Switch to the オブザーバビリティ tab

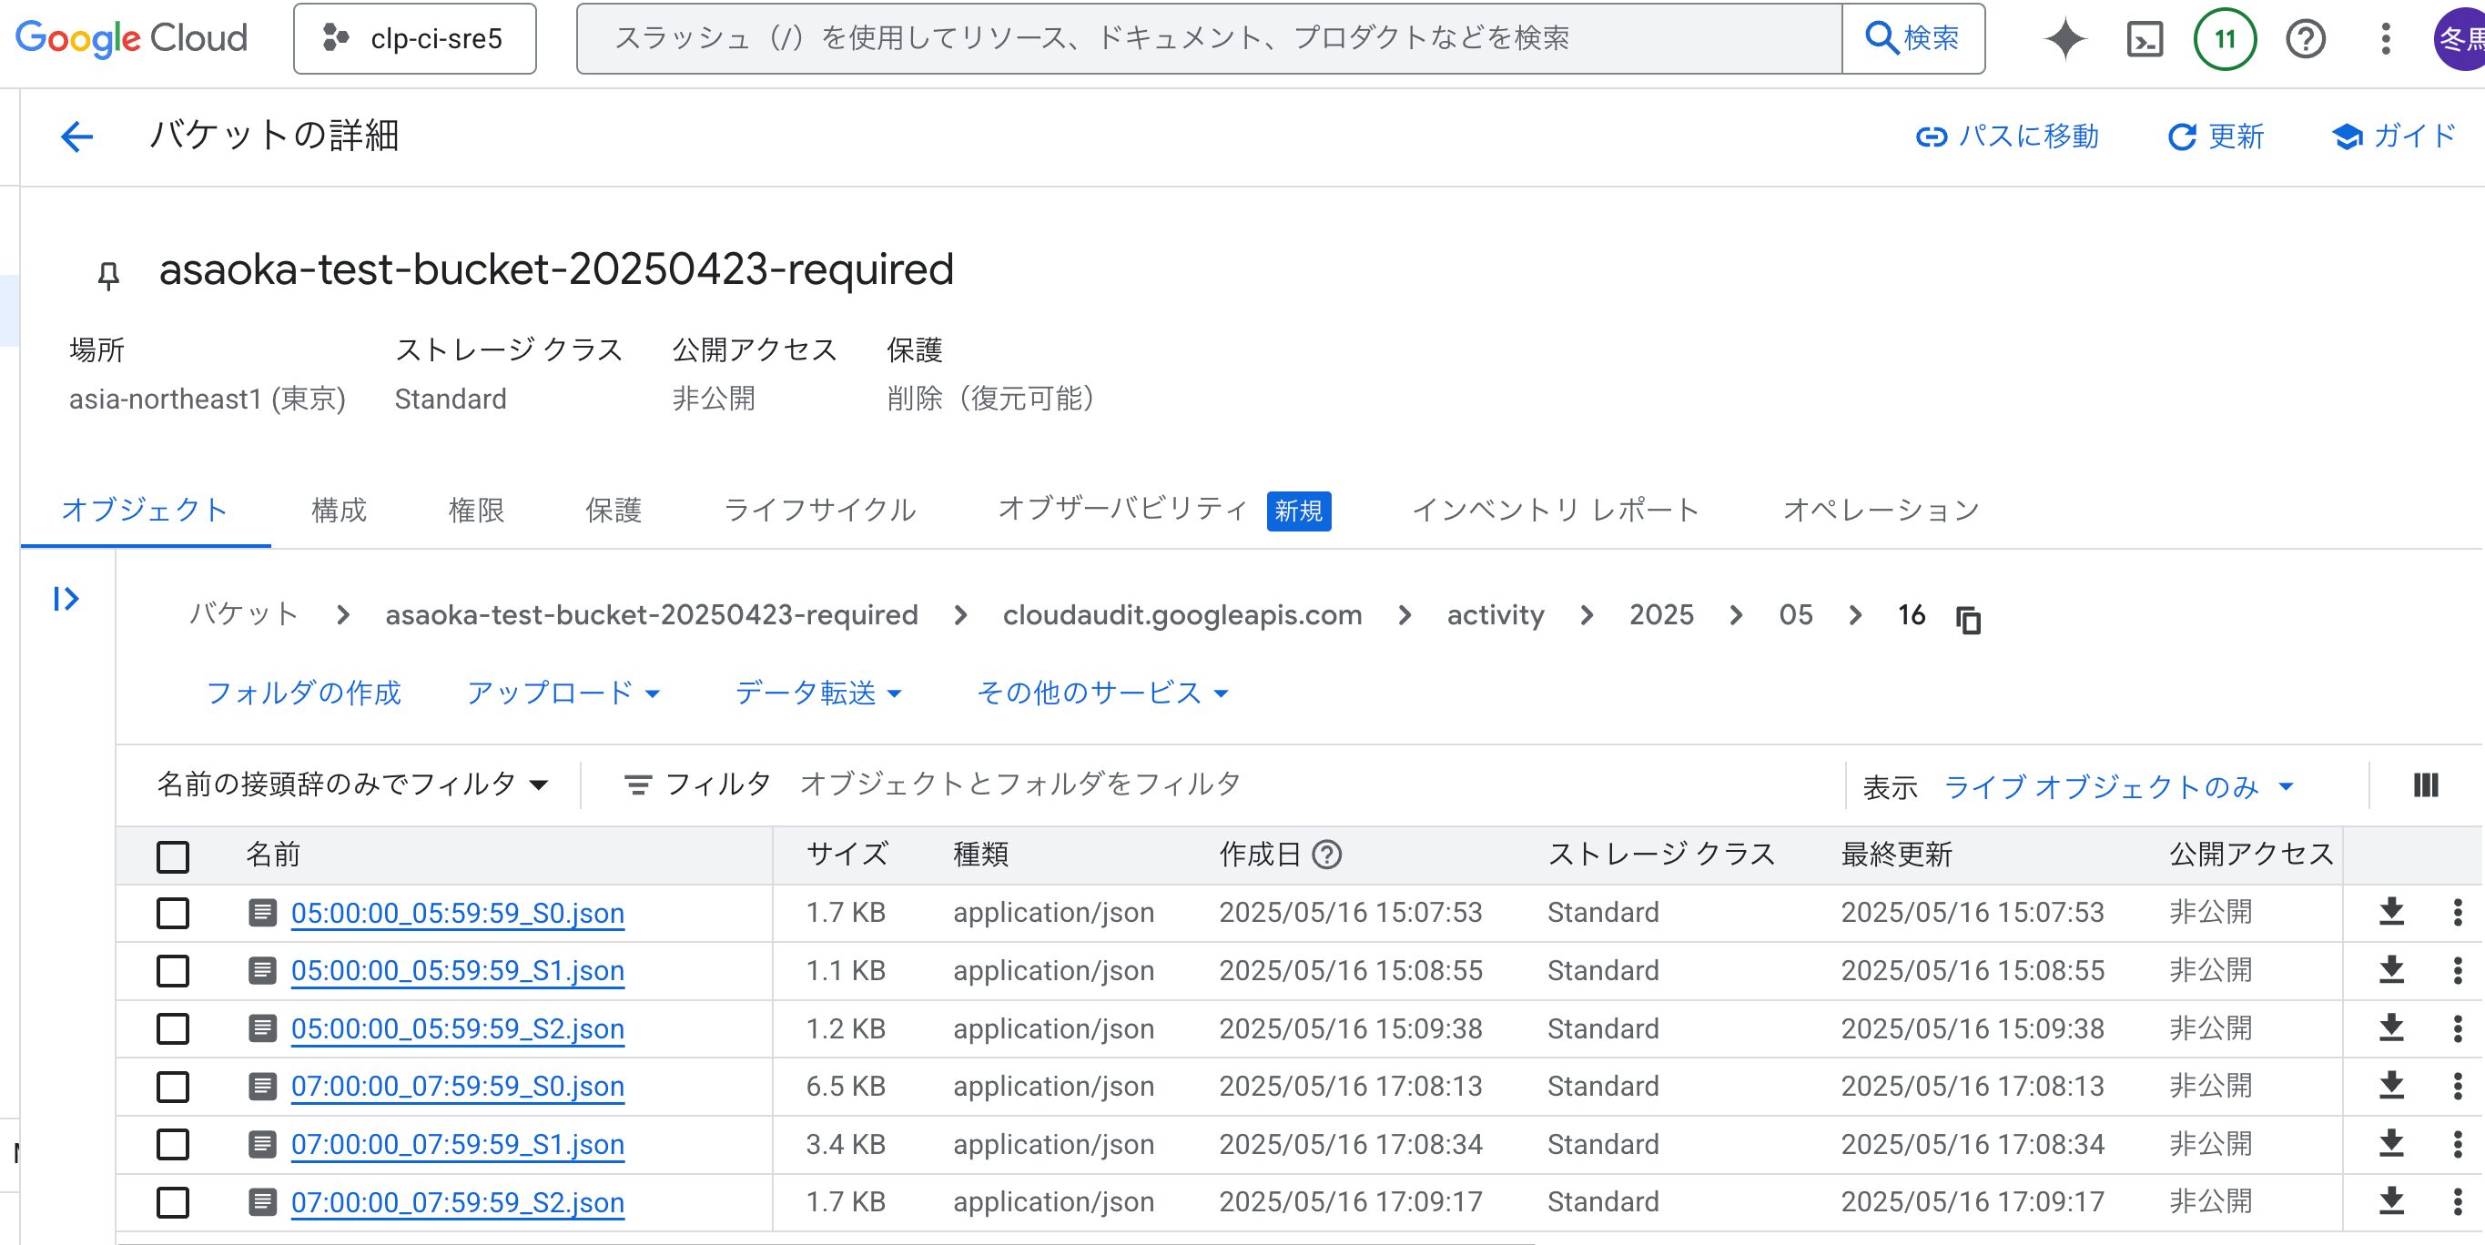[1164, 509]
